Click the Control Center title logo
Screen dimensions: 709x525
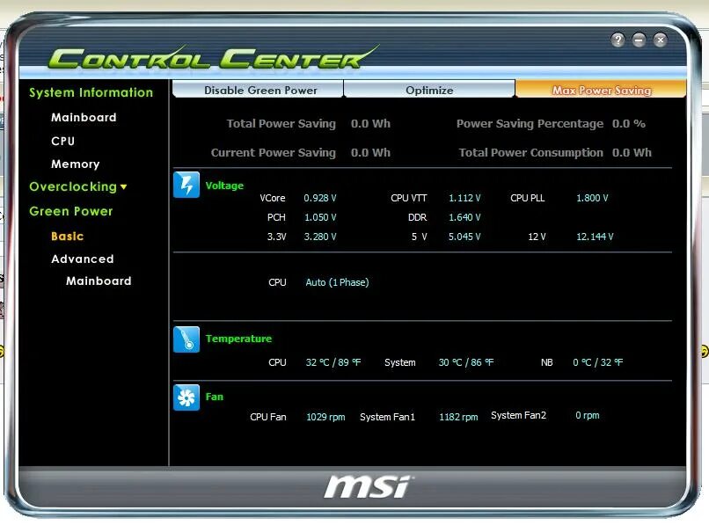(213, 57)
